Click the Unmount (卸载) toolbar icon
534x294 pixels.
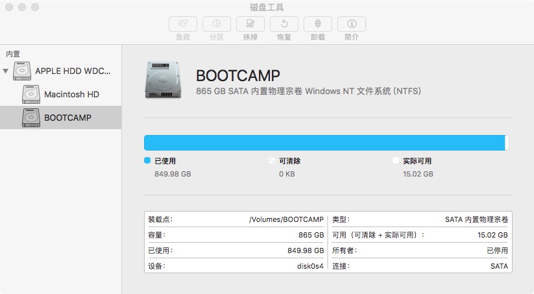[318, 24]
